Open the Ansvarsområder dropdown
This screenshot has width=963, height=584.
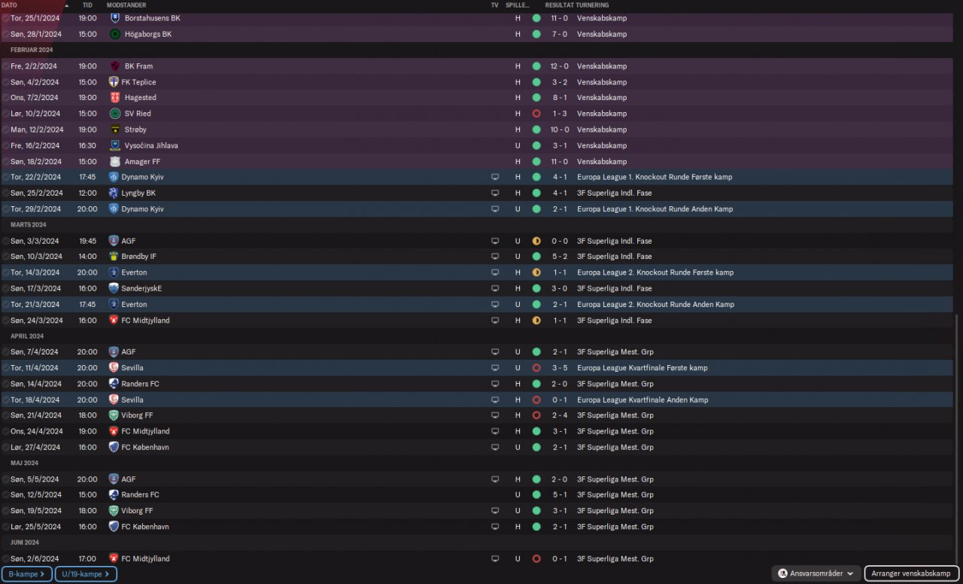(x=816, y=573)
